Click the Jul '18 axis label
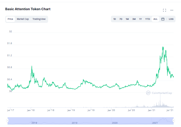Screen dimensions: 181x127 coord(51,110)
